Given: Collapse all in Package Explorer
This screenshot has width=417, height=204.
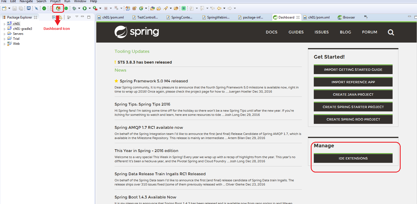Looking at the screenshot, I should coord(54,17).
